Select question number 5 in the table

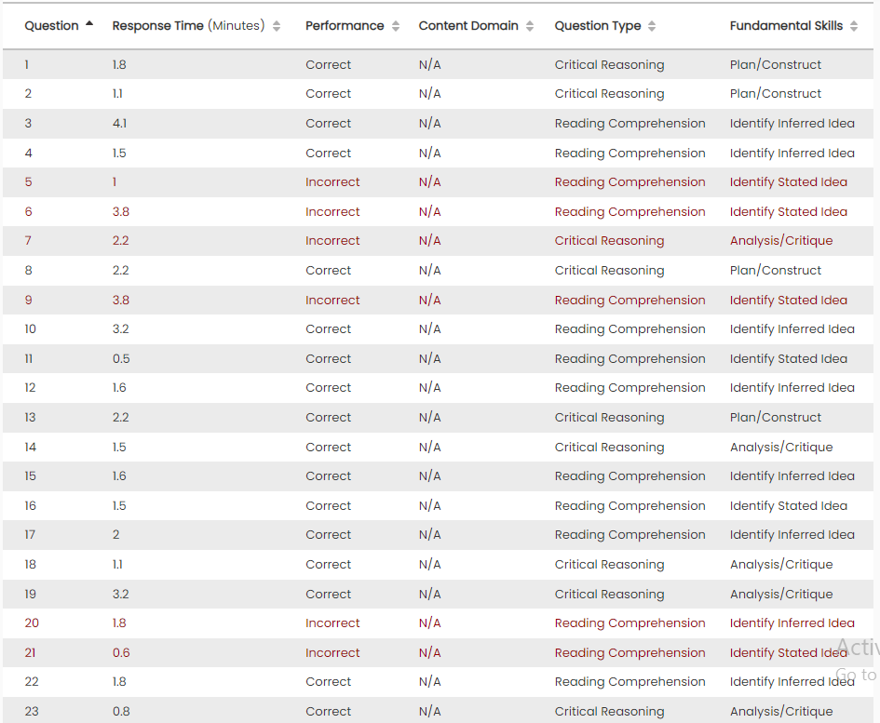click(28, 182)
